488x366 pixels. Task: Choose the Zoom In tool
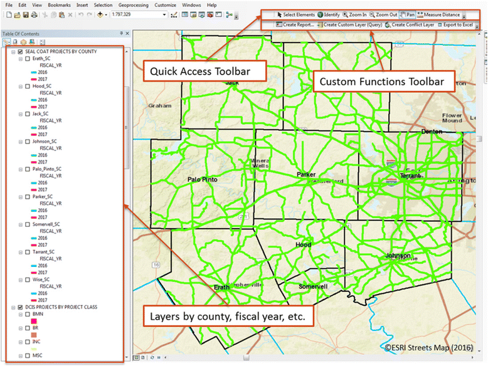click(x=354, y=14)
